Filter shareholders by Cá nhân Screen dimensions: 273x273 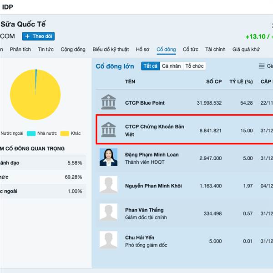tap(172, 66)
